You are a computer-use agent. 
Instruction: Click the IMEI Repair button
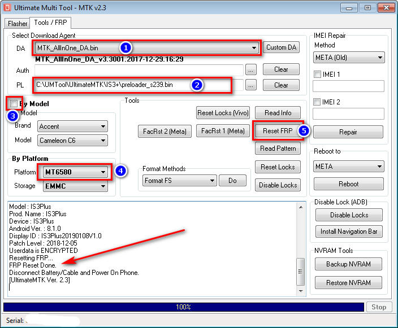point(348,132)
